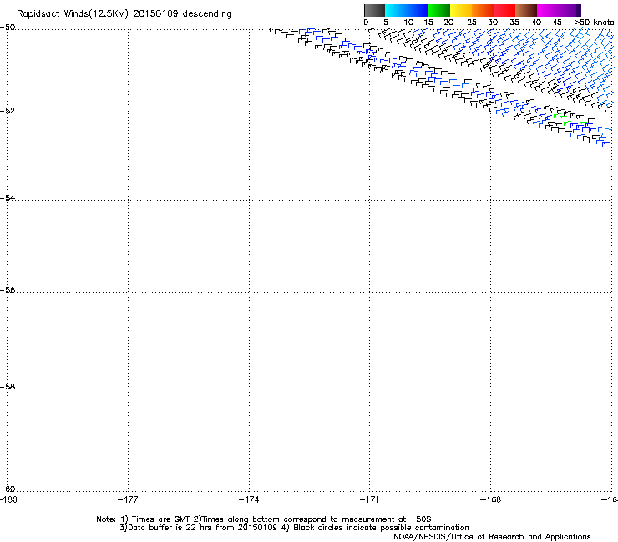Click the yellow 20-25 knots color swatch
The image size is (618, 542).
(x=461, y=10)
